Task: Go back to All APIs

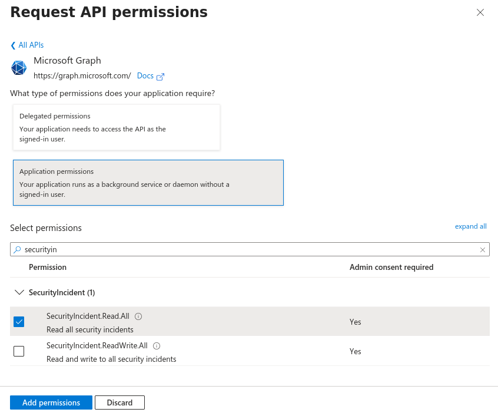Action: 27,45
